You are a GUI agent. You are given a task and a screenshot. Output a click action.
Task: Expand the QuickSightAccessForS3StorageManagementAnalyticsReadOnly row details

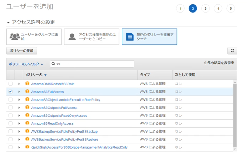click(x=19, y=147)
